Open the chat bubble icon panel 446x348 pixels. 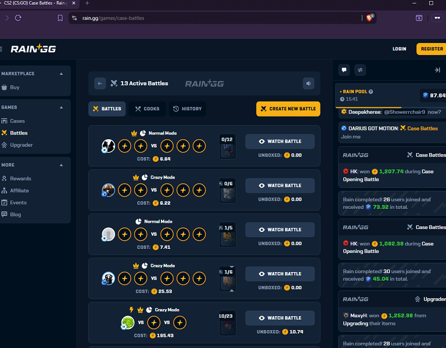(344, 70)
